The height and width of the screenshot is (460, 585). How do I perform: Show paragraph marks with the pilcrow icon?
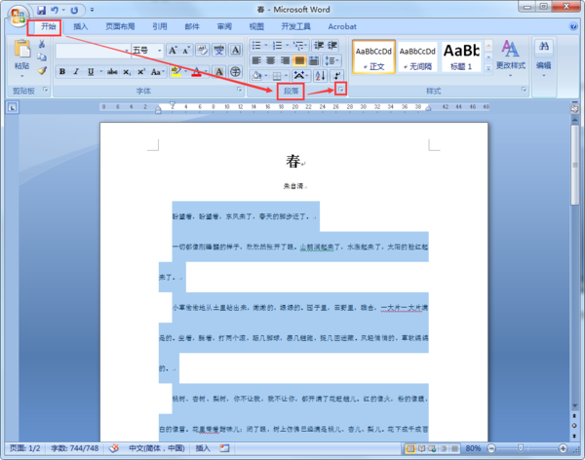point(337,76)
